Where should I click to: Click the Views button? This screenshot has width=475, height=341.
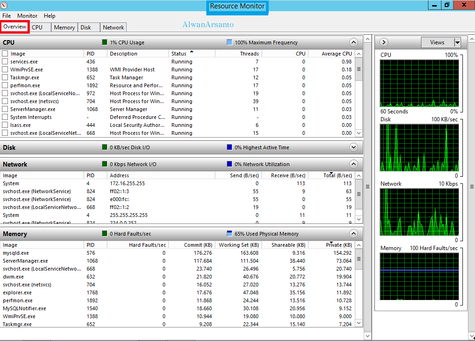[x=438, y=42]
